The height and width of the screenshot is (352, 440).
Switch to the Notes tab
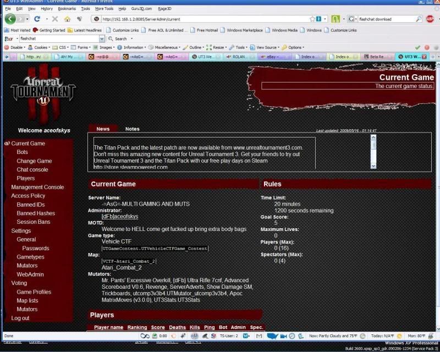click(x=132, y=129)
